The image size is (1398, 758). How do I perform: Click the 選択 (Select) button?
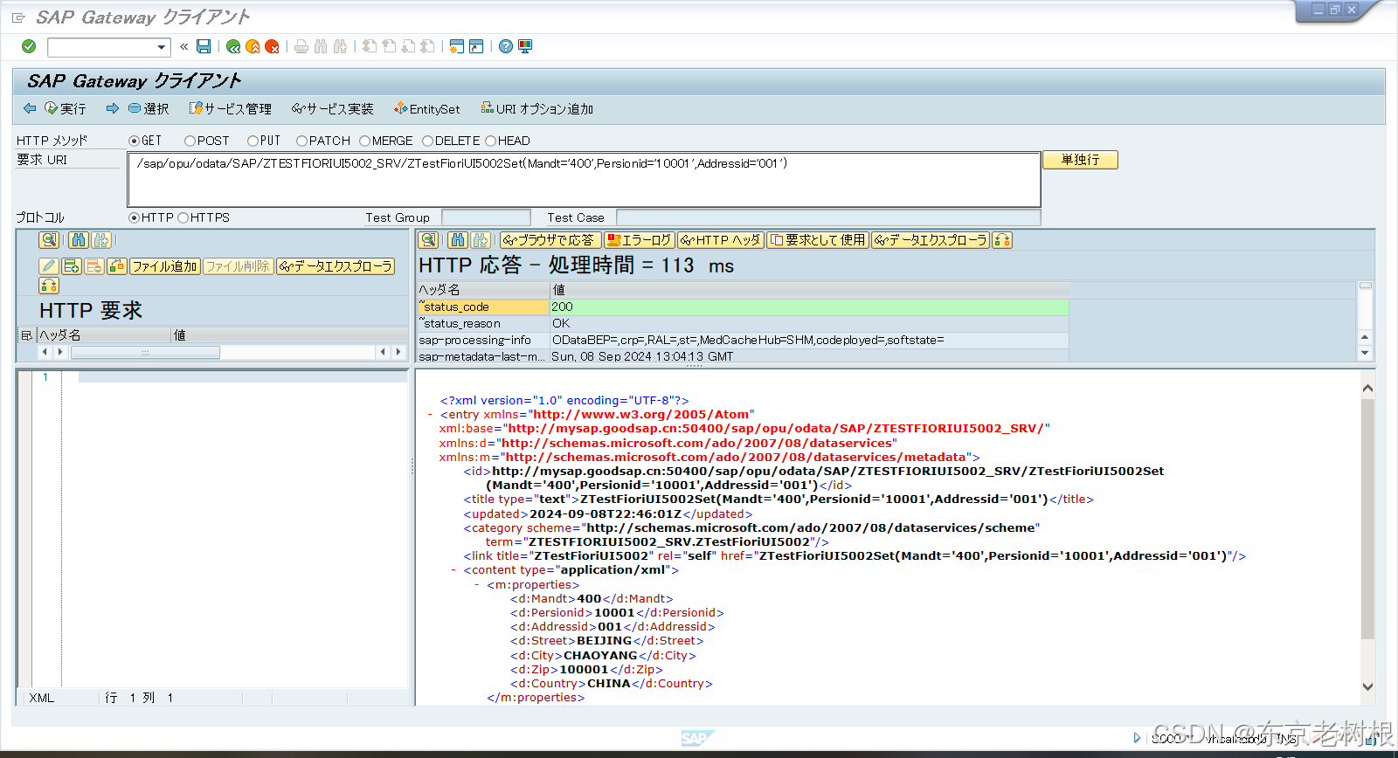tap(149, 109)
